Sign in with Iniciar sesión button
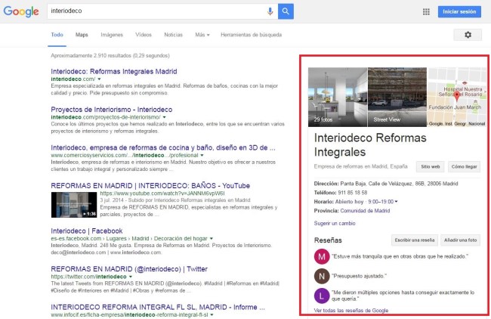This screenshot has height=319, width=491. (x=459, y=11)
